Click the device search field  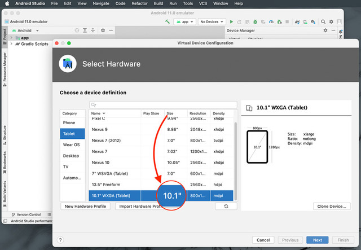click(x=163, y=104)
